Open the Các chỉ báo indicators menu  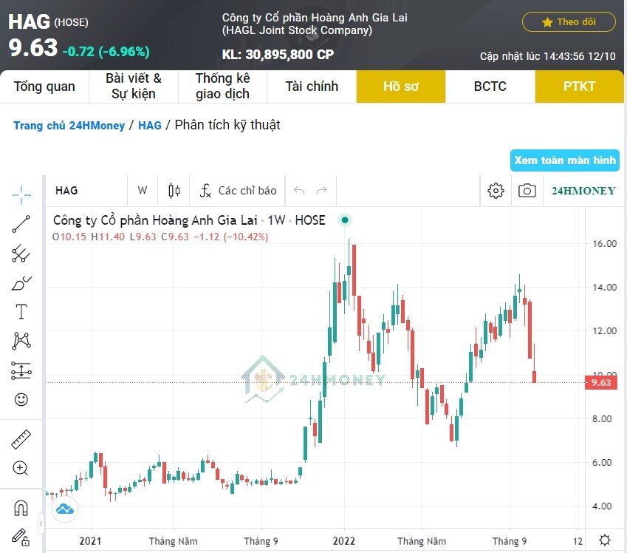click(238, 191)
